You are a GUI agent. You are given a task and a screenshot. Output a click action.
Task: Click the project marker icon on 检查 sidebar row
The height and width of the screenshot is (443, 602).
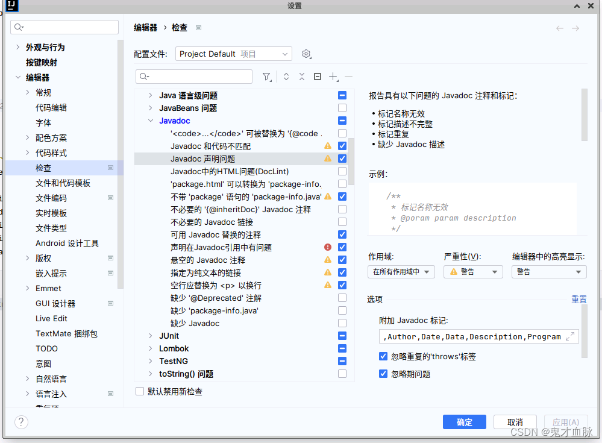point(110,168)
